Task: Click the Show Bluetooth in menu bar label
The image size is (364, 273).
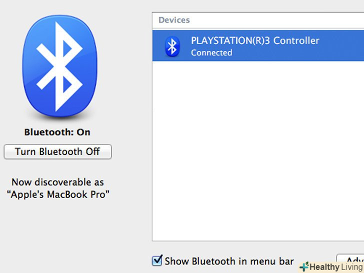Action: click(x=229, y=261)
